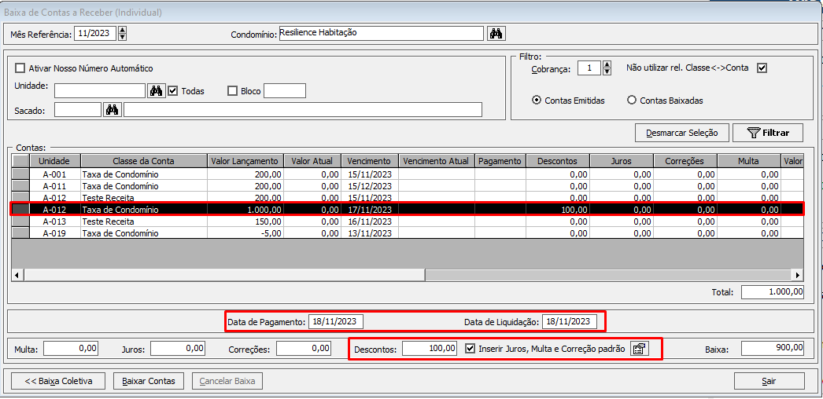Enable Ativar Nosso Número Automático checkbox
This screenshot has height=399, width=823.
(20, 68)
